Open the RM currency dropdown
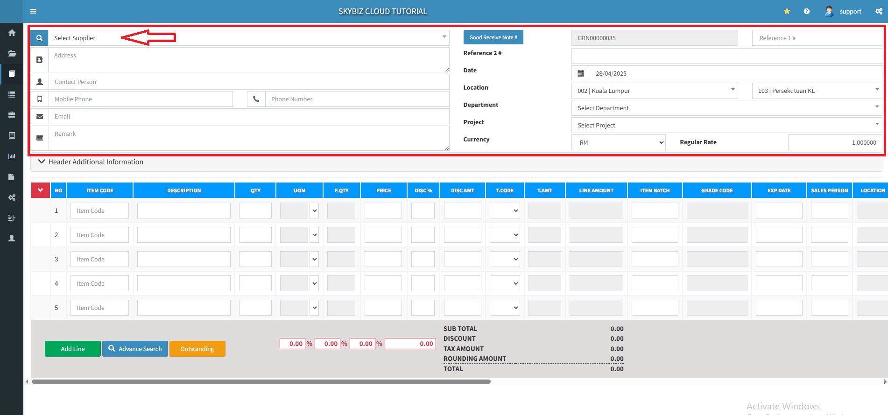This screenshot has width=888, height=415. click(x=619, y=142)
